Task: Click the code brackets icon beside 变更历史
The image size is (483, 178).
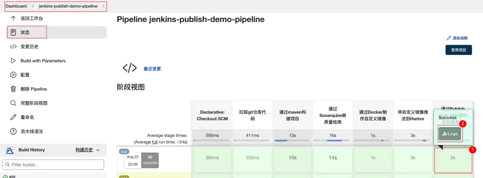Action: coord(13,47)
